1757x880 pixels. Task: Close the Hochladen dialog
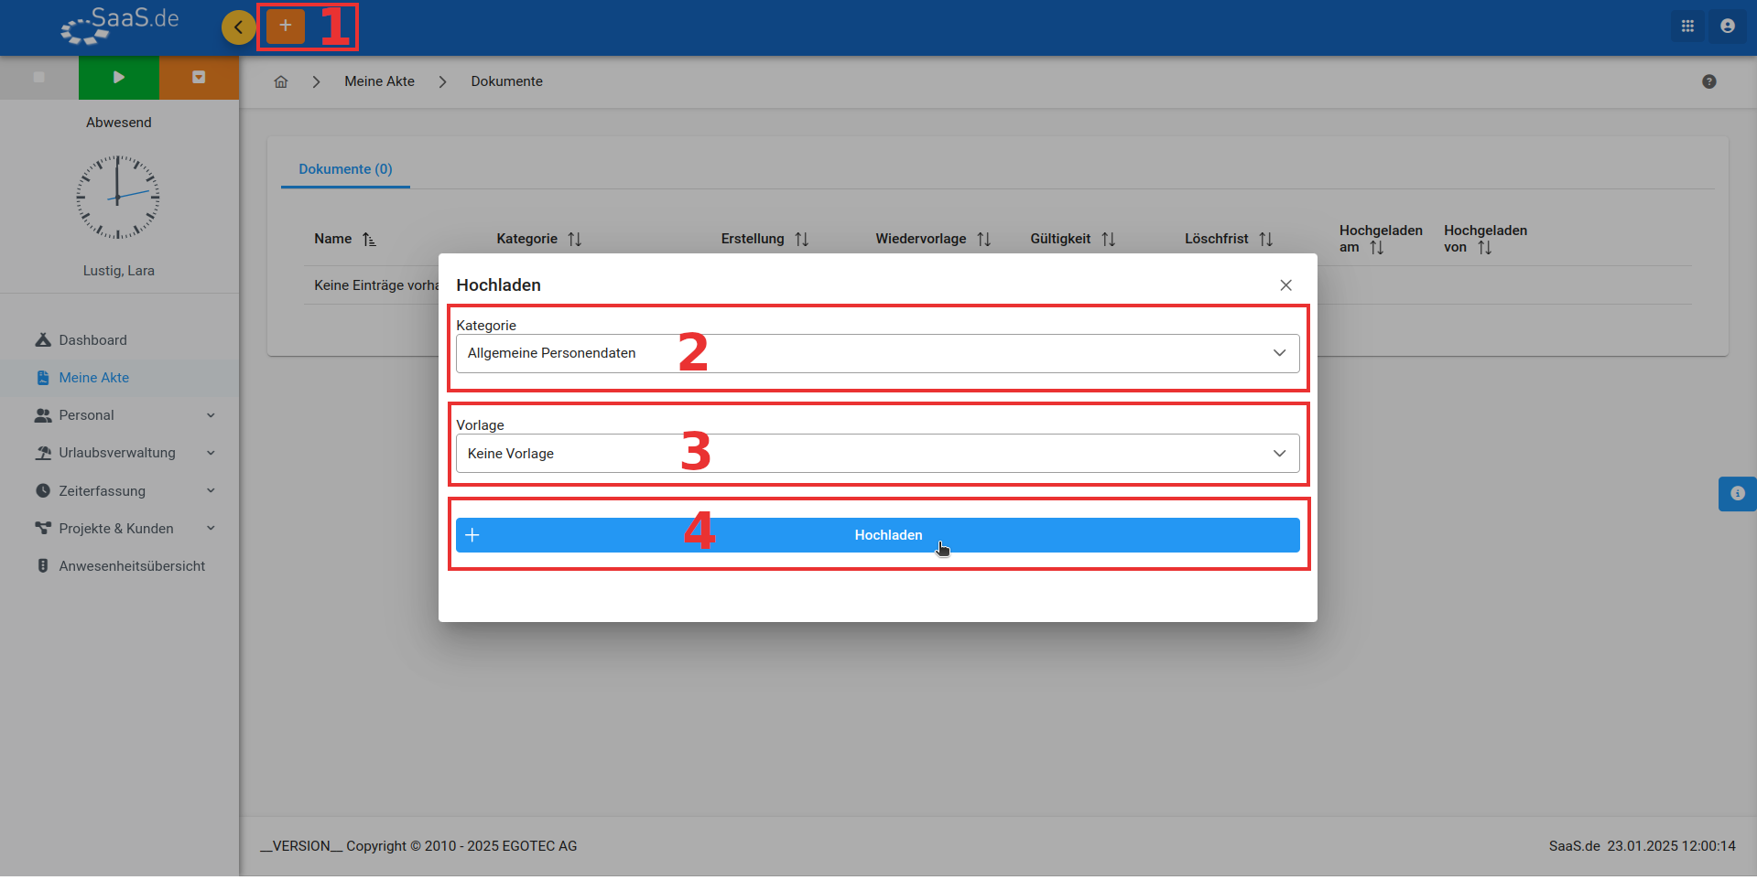coord(1285,285)
